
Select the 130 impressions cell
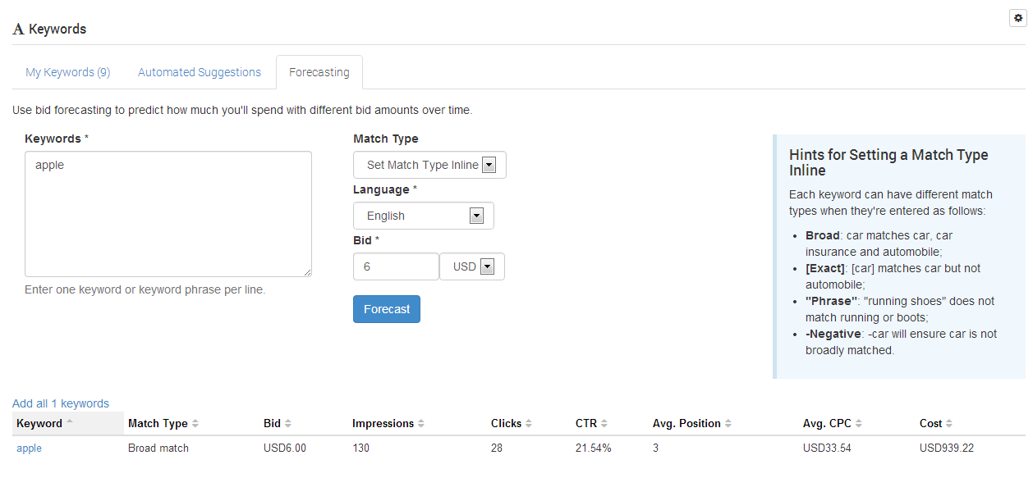point(361,448)
